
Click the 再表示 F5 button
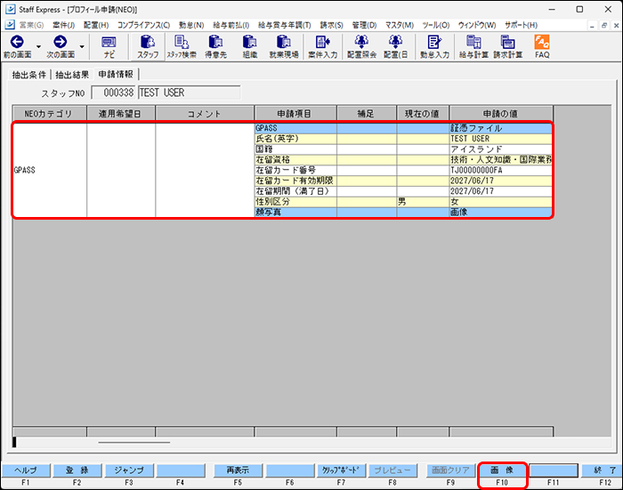coord(238,470)
